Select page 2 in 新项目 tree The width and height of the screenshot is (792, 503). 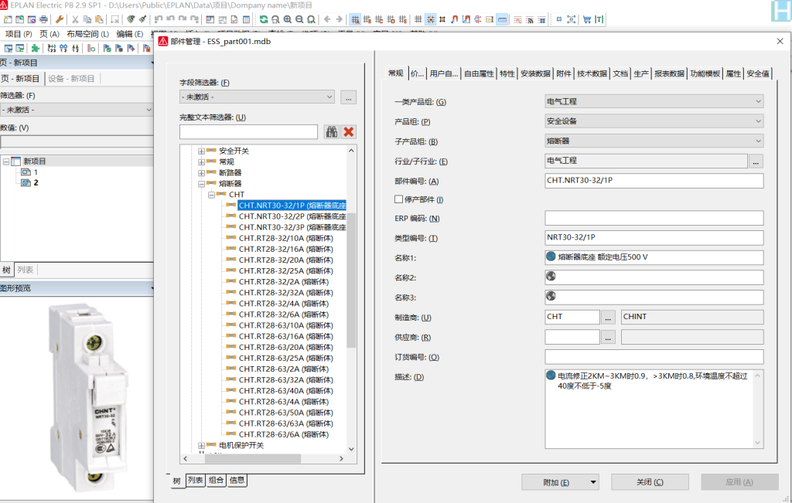click(36, 182)
